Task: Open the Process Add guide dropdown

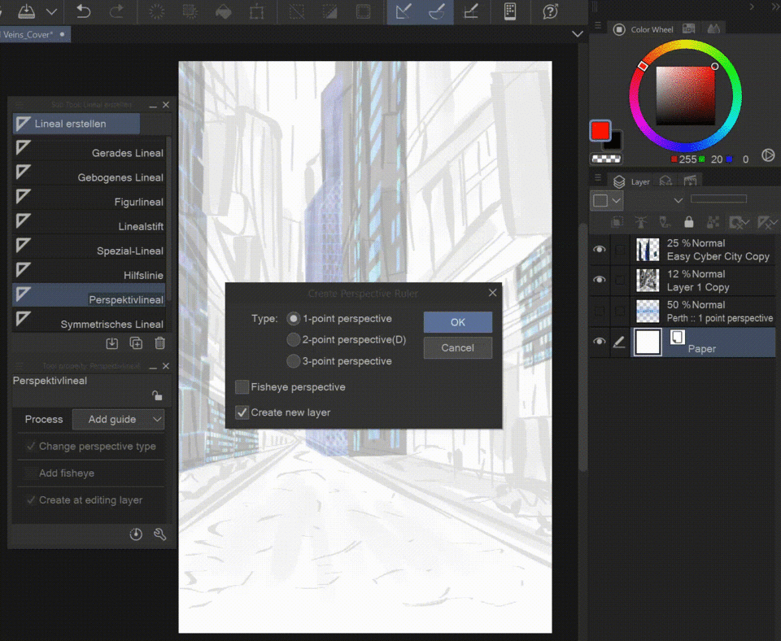Action: (118, 420)
